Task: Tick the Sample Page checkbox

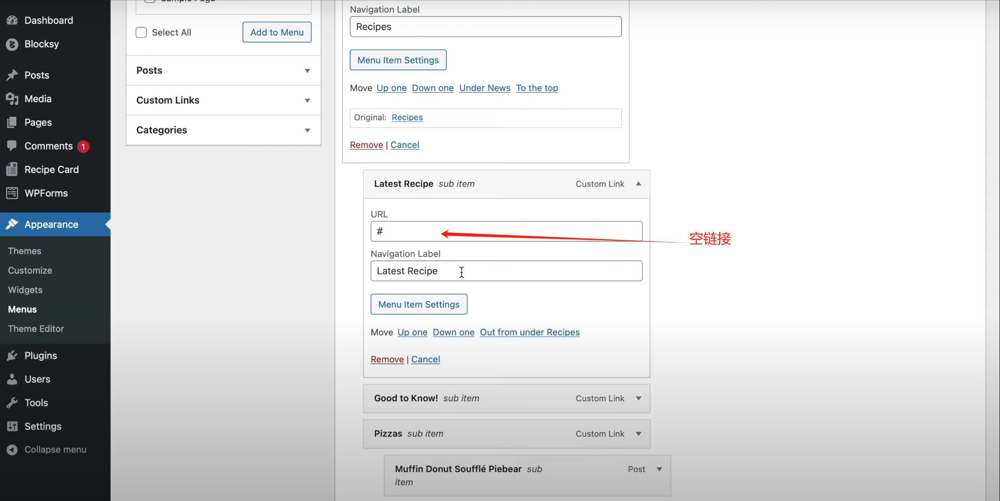Action: (149, 1)
